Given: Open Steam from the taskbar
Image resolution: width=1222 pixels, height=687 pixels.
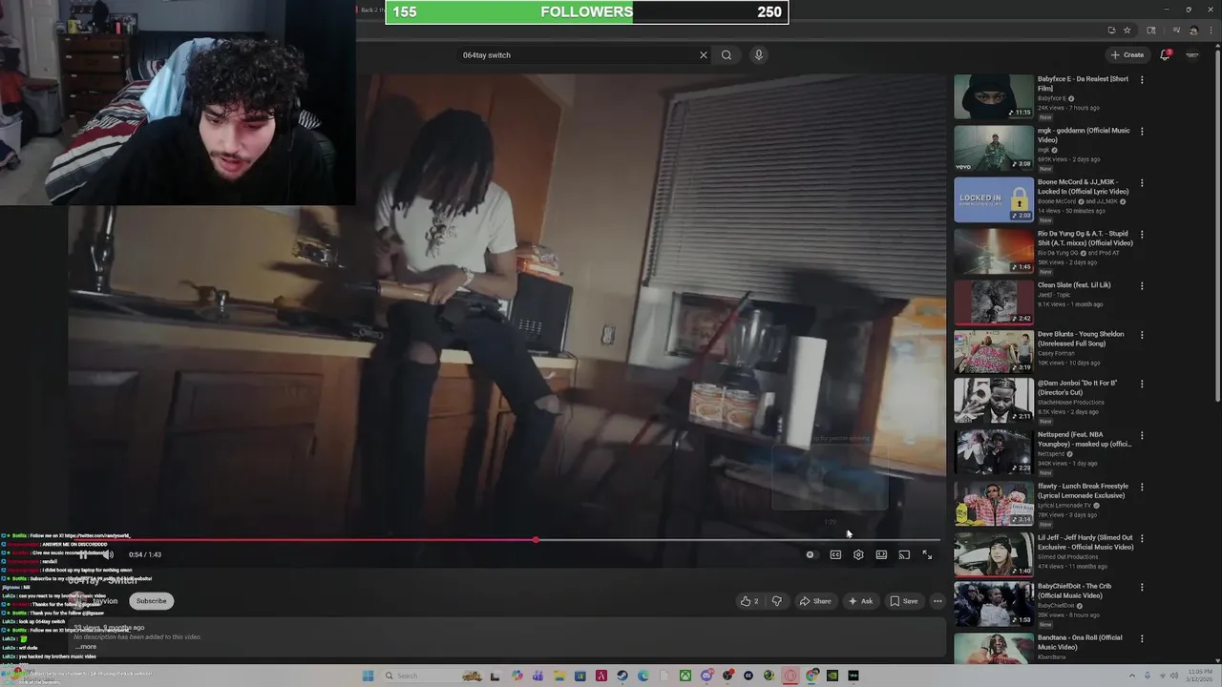Looking at the screenshot, I should click(x=622, y=676).
